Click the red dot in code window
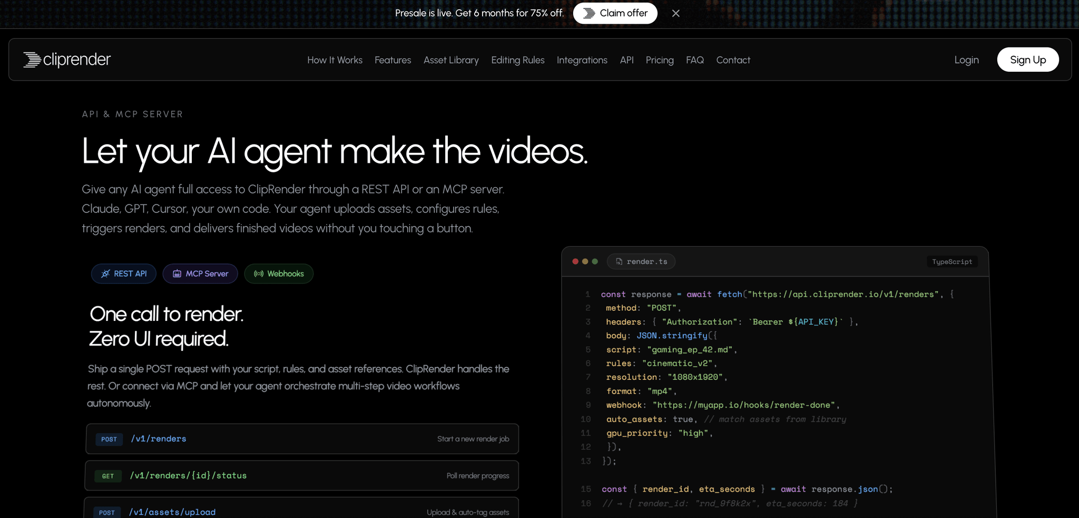The width and height of the screenshot is (1079, 518). pos(575,261)
